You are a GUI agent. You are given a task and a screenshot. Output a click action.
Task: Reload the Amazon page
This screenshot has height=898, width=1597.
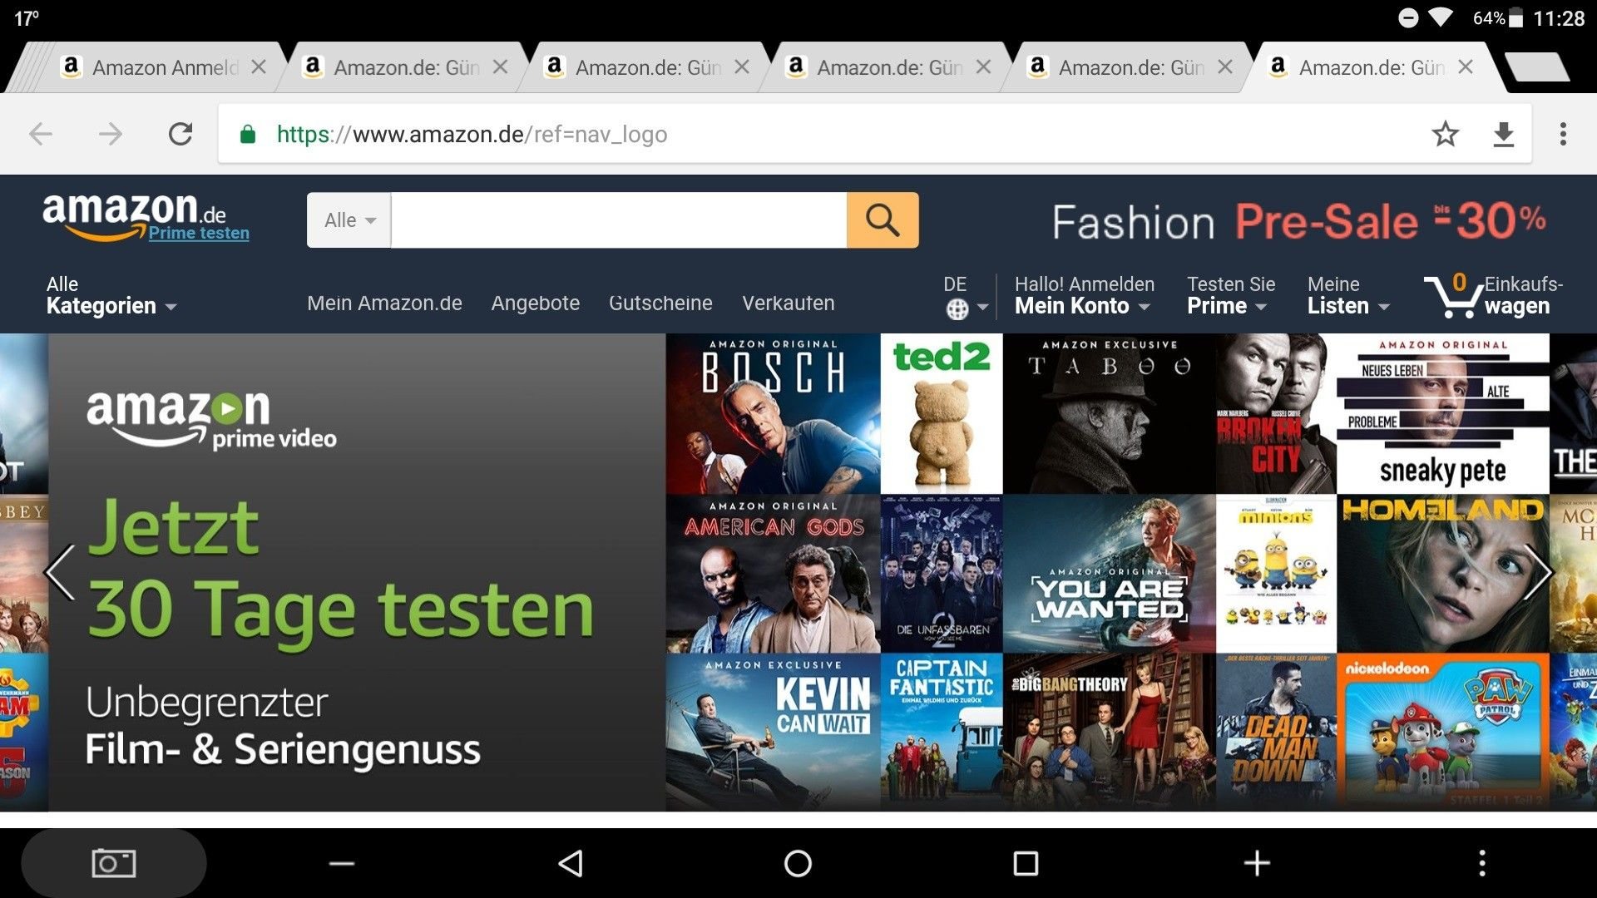pyautogui.click(x=180, y=134)
